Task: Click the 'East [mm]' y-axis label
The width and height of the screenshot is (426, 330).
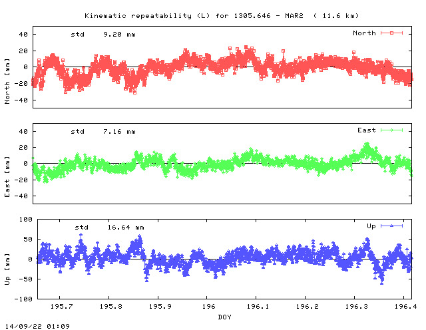Action: (x=7, y=176)
